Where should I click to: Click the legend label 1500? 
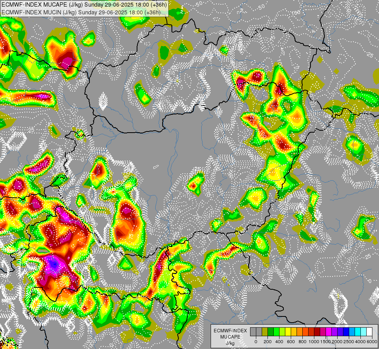coord(326,342)
